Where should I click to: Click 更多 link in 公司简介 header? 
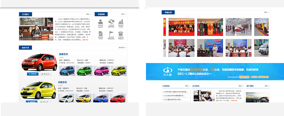(x=89, y=14)
